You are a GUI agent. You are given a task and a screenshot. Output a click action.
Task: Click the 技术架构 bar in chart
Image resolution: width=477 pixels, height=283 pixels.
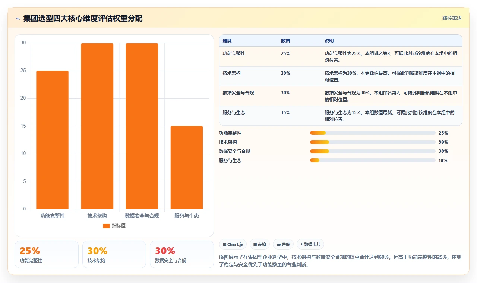[97, 126]
